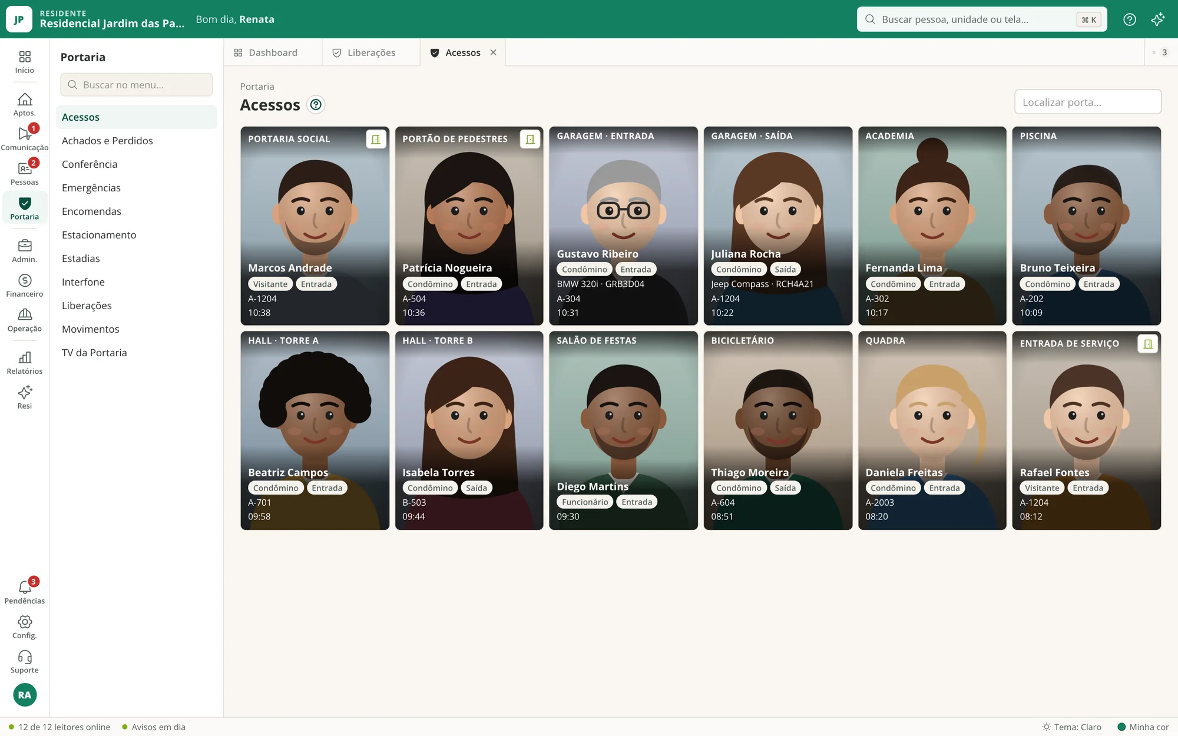This screenshot has width=1178, height=736.
Task: Open the Pessoas sidebar icon
Action: [24, 174]
